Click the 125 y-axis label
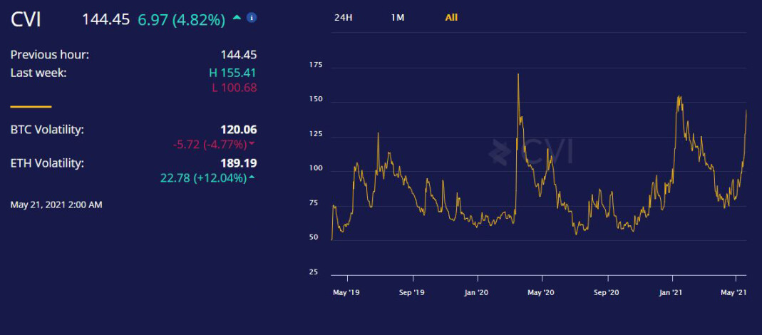Image resolution: width=762 pixels, height=335 pixels. (317, 134)
